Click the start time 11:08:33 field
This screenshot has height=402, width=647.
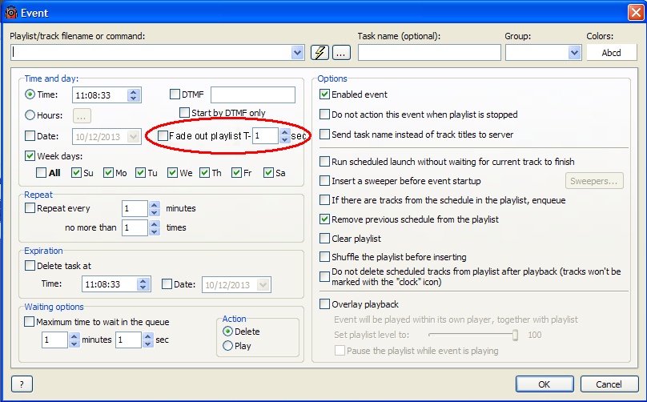tap(100, 95)
